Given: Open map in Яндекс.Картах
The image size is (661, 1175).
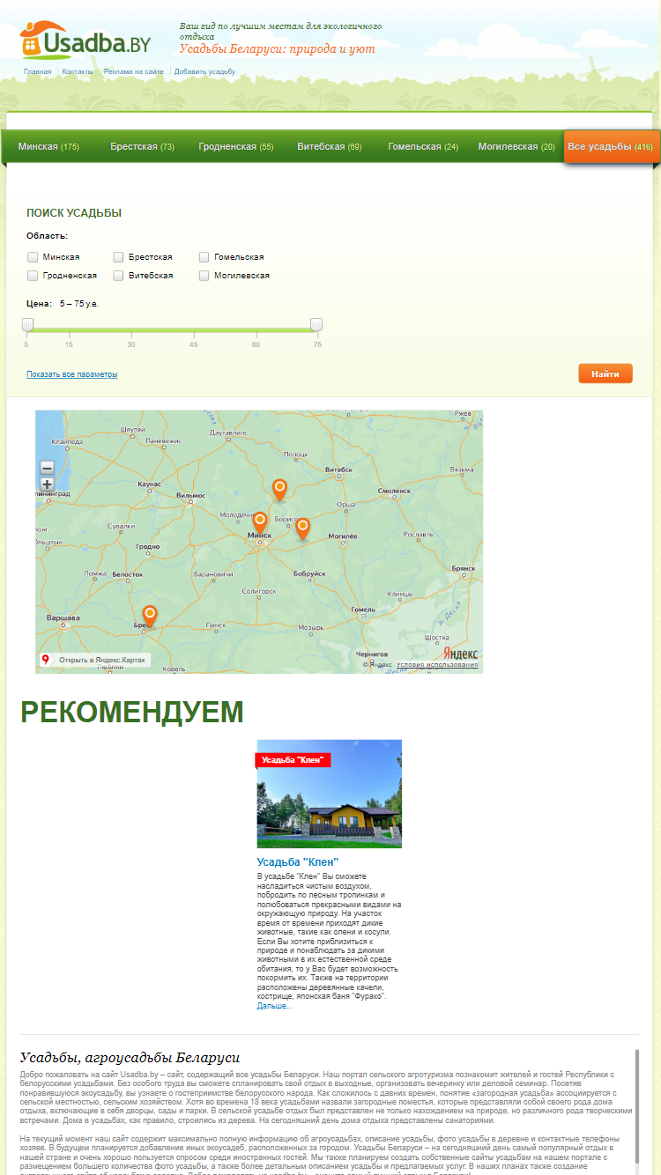Looking at the screenshot, I should point(94,660).
